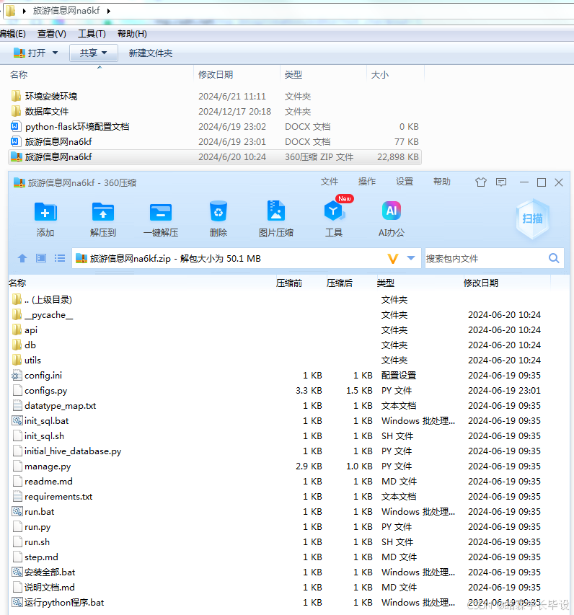This screenshot has height=615, width=574.
Task: Open the 共享 share dropdown
Action: coord(93,53)
